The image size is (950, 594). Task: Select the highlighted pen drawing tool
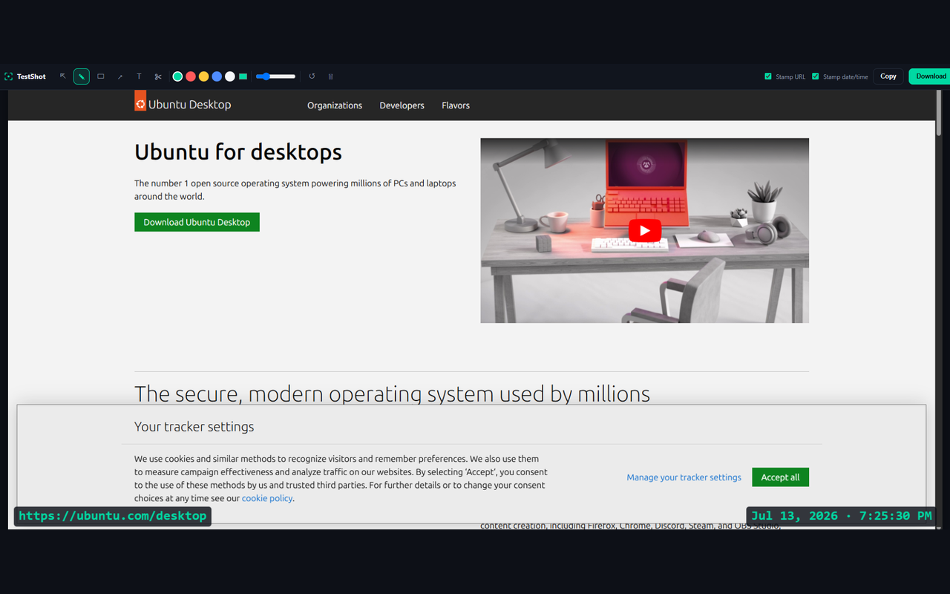[x=82, y=76]
